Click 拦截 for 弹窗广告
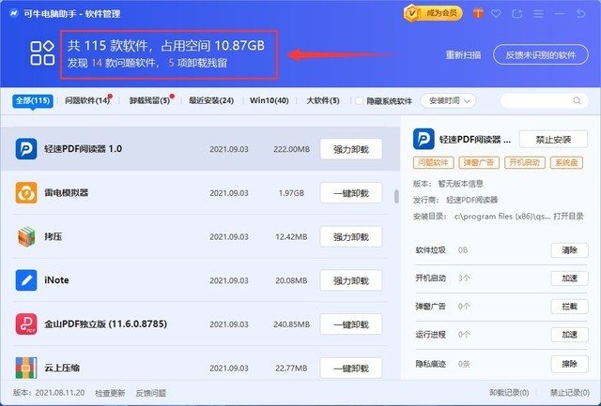Image resolution: width=601 pixels, height=406 pixels. pyautogui.click(x=569, y=307)
